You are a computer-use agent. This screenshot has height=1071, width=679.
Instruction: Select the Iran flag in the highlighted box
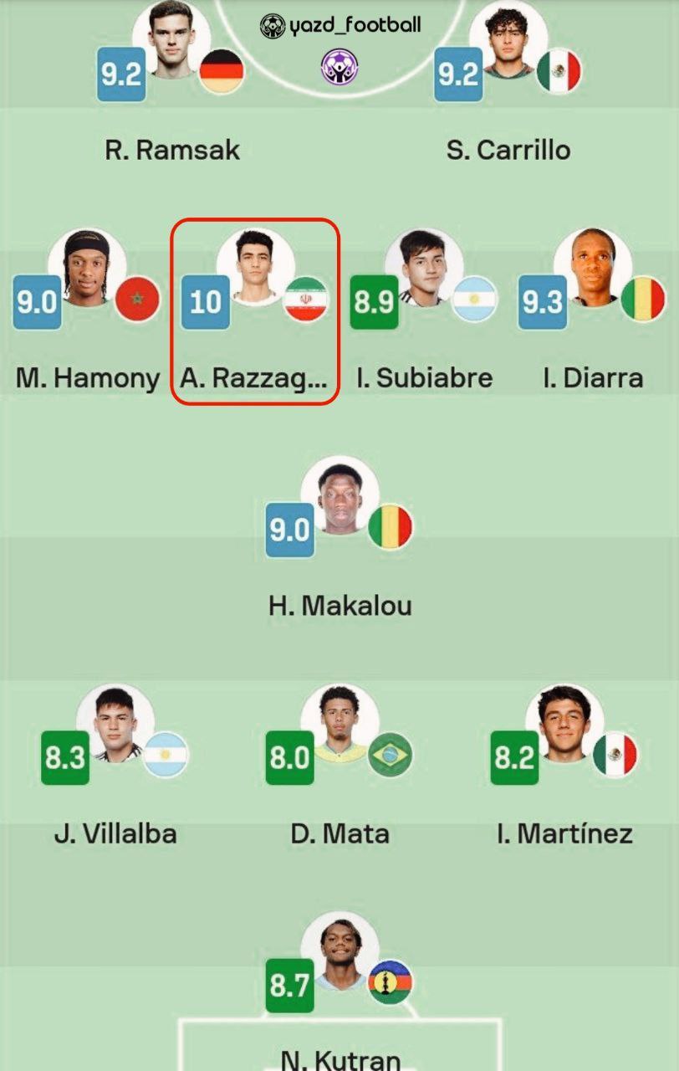306,300
